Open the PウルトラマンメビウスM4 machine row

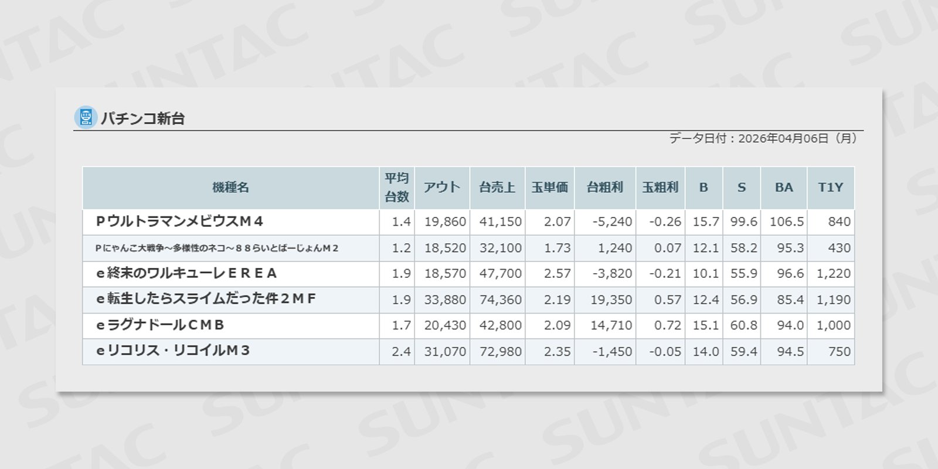point(179,222)
